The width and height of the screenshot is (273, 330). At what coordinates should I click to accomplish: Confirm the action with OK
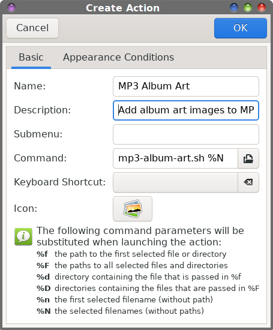point(241,28)
